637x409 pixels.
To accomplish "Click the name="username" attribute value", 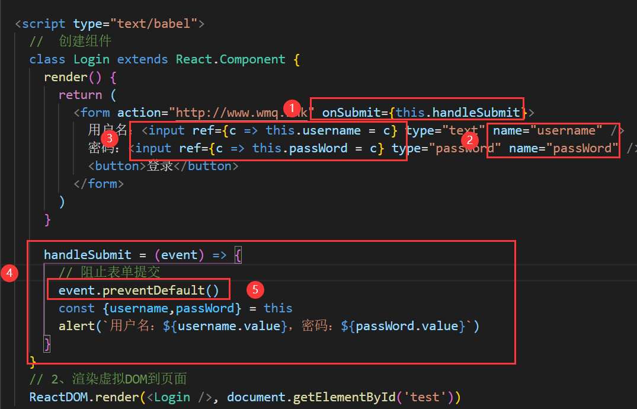I will click(566, 130).
